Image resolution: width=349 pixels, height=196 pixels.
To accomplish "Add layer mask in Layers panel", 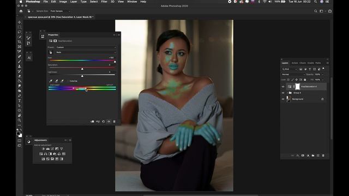I will (303, 156).
